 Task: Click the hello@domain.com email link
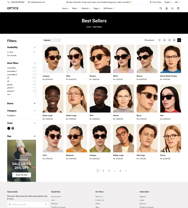[38, 2]
